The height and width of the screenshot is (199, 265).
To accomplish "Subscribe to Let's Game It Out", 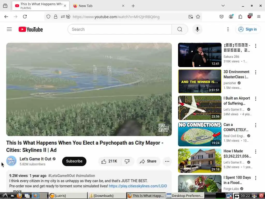I will tap(74, 161).
